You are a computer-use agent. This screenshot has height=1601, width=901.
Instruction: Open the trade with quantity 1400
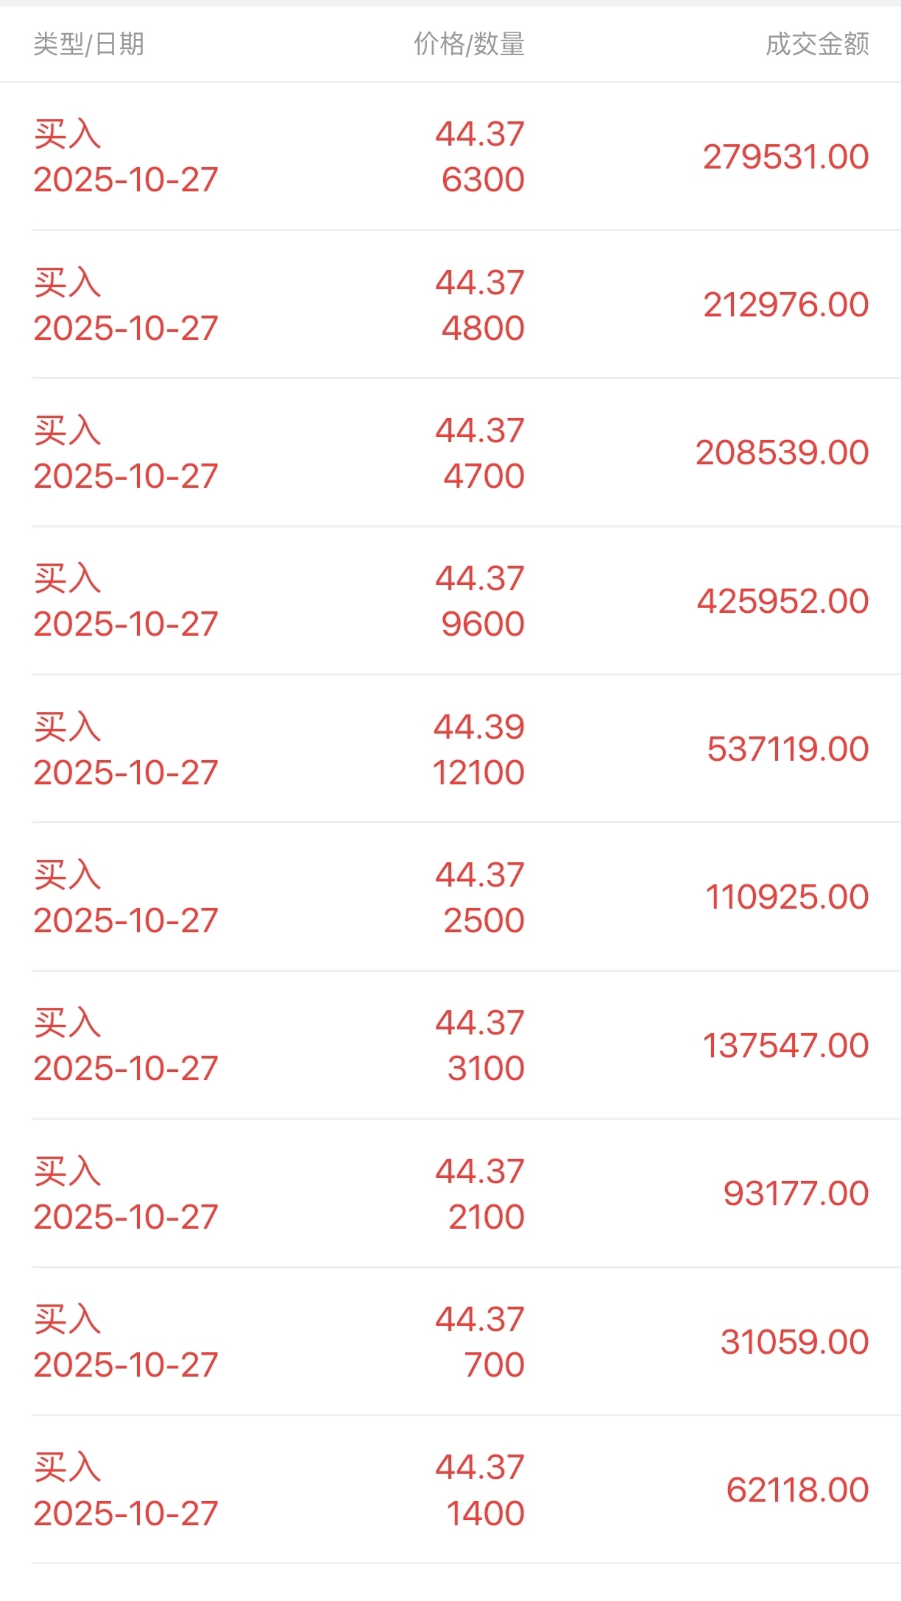(x=451, y=1490)
